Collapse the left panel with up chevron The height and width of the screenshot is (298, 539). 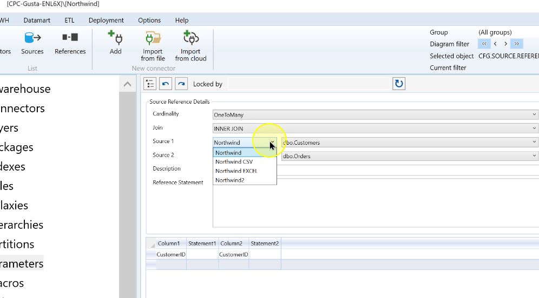coord(128,84)
